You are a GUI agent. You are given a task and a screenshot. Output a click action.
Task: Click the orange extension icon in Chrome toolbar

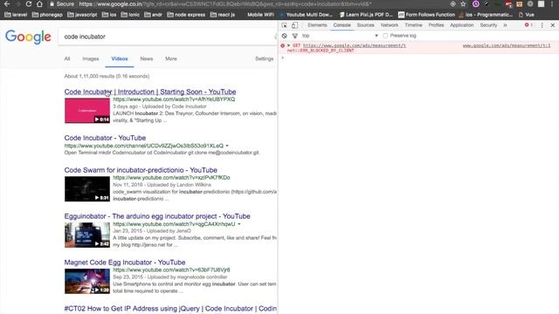[x=520, y=3]
